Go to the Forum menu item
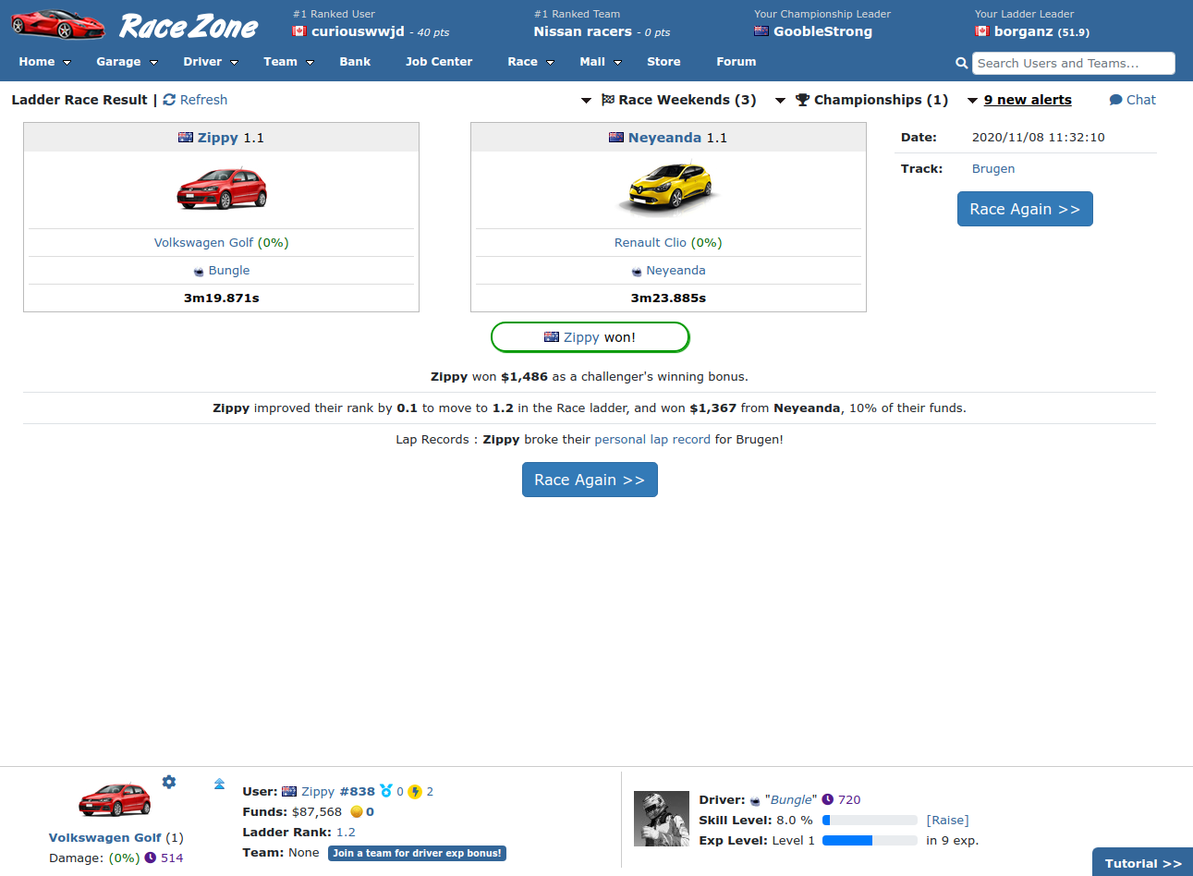The height and width of the screenshot is (876, 1193). point(736,62)
